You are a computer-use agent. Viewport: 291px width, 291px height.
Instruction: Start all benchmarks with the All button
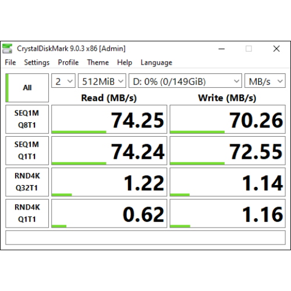click(27, 88)
